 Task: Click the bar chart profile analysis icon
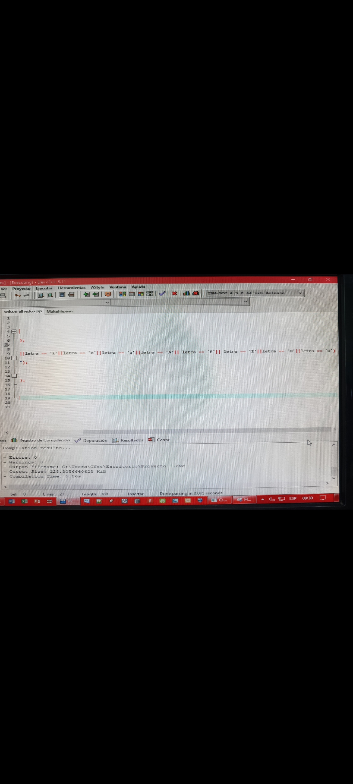click(x=186, y=293)
